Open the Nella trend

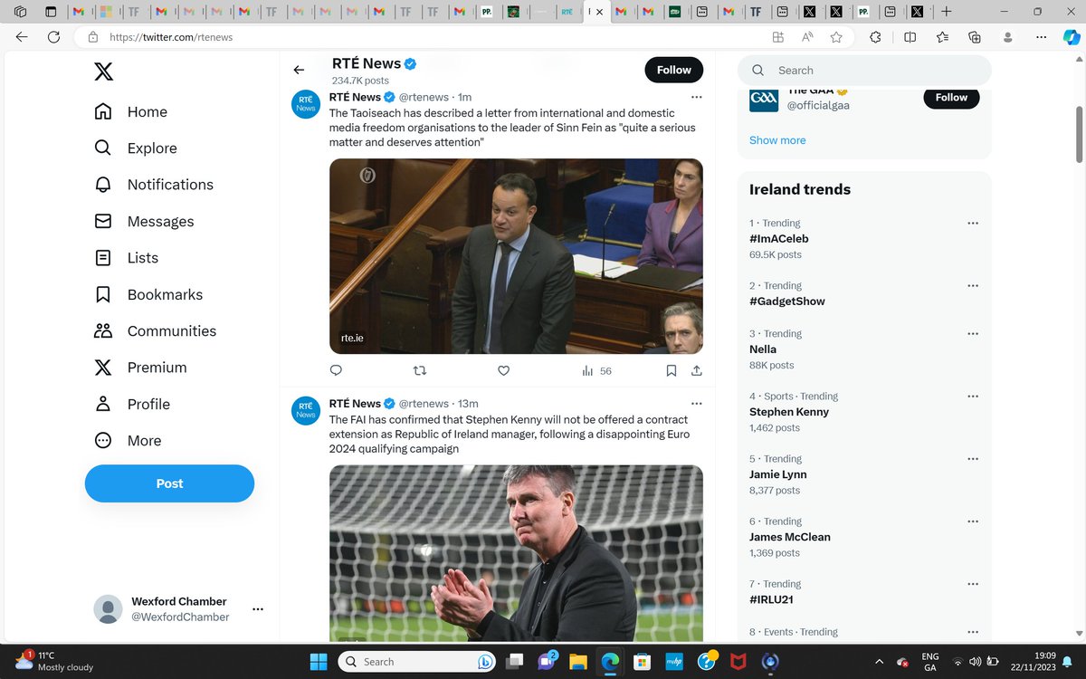(x=763, y=349)
